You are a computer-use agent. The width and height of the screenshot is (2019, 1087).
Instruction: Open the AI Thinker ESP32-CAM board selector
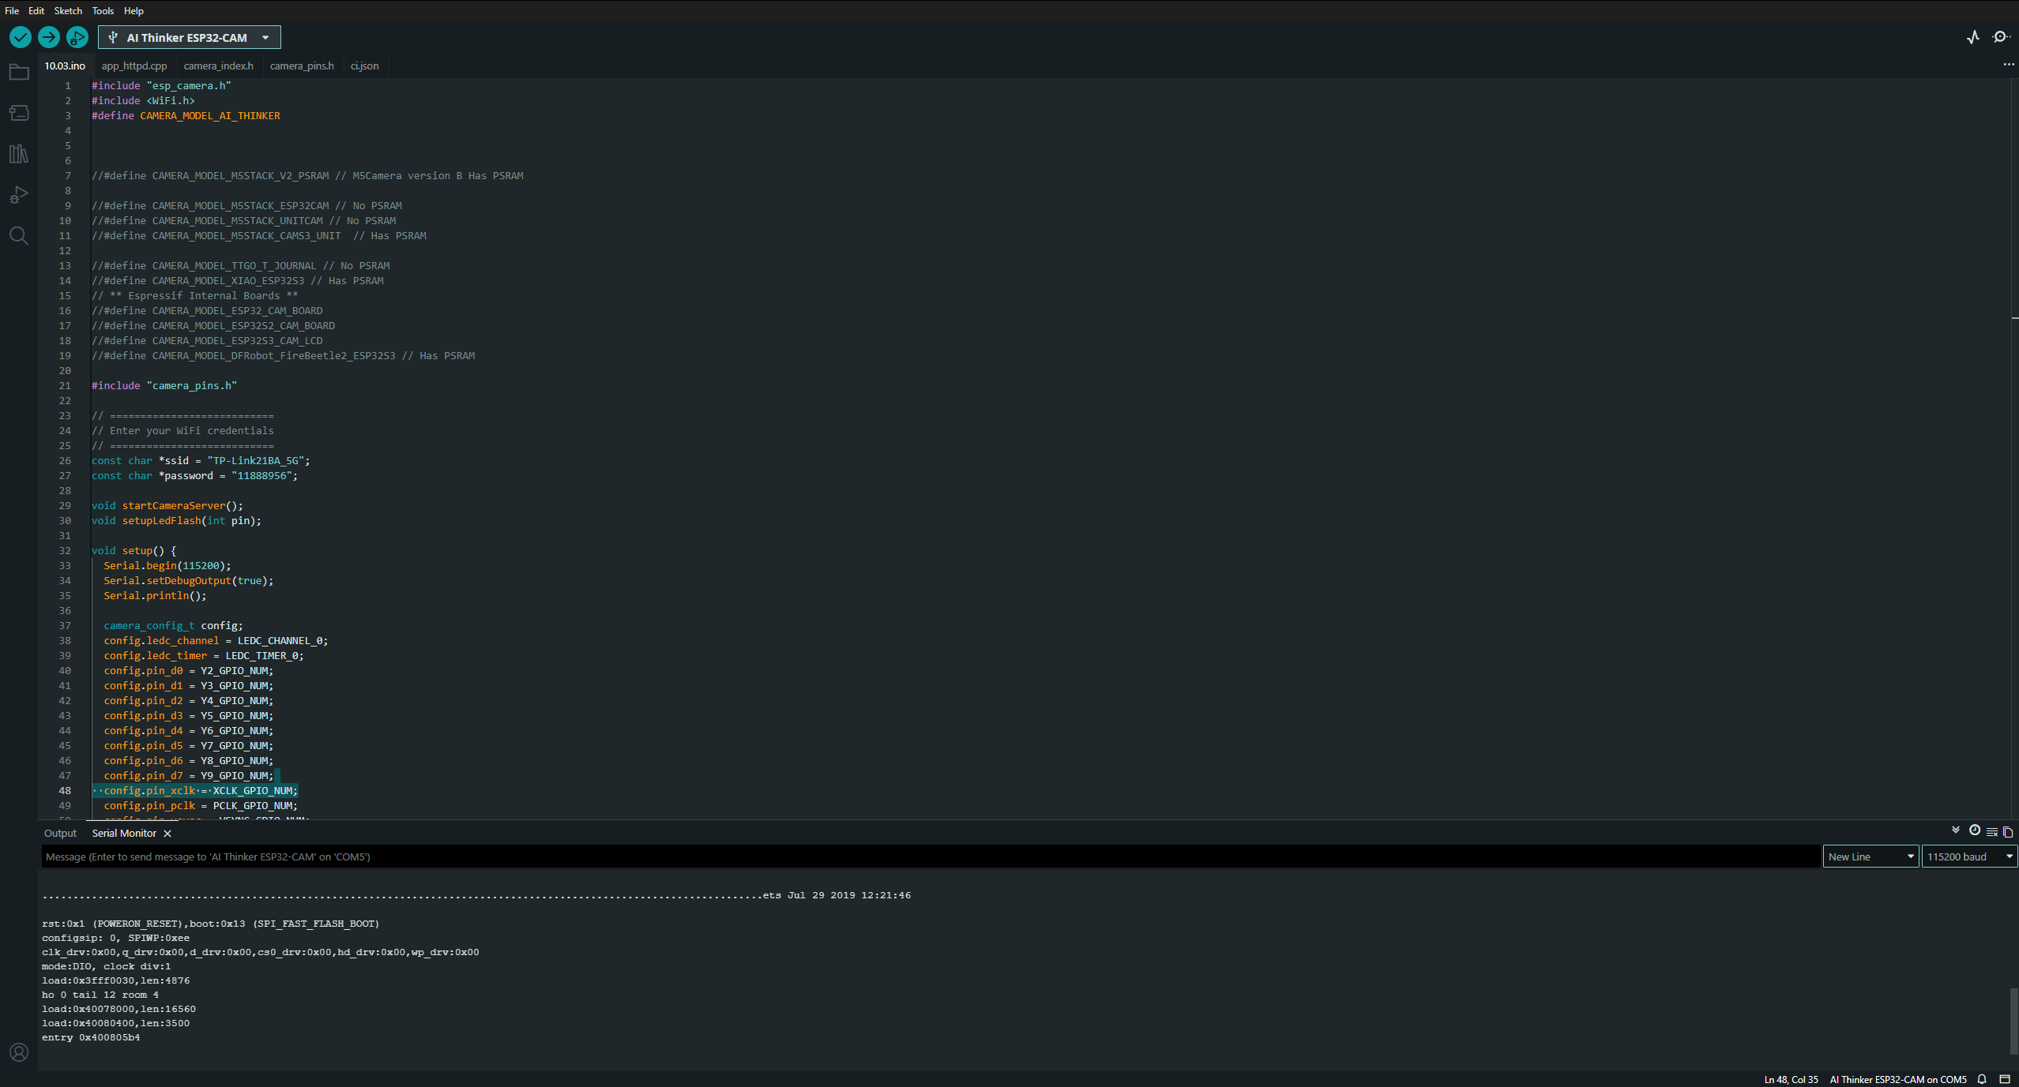189,38
